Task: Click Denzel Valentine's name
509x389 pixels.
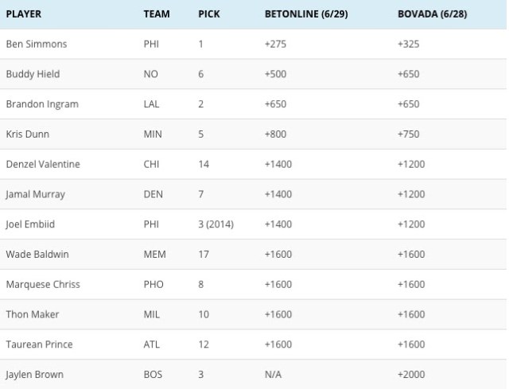Action: click(x=43, y=164)
